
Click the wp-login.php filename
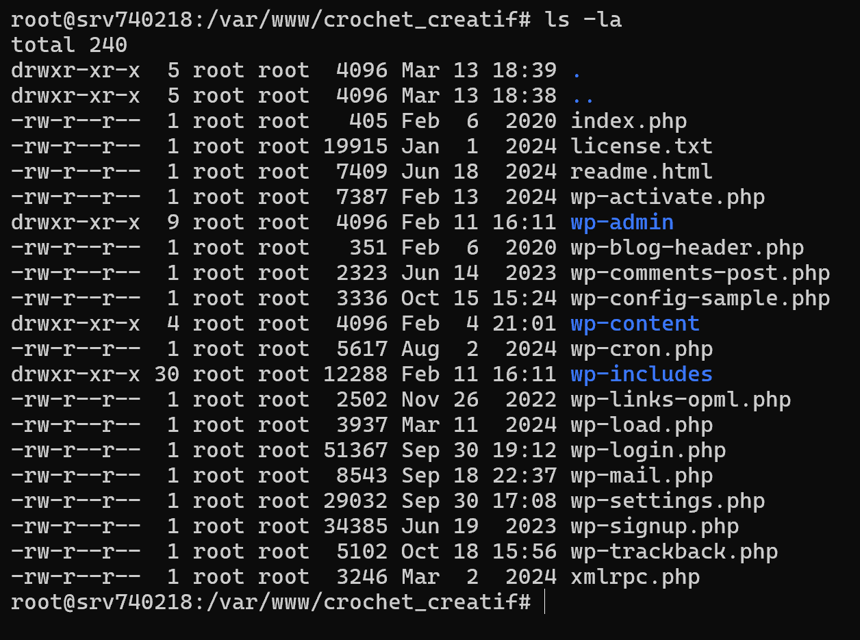click(648, 450)
